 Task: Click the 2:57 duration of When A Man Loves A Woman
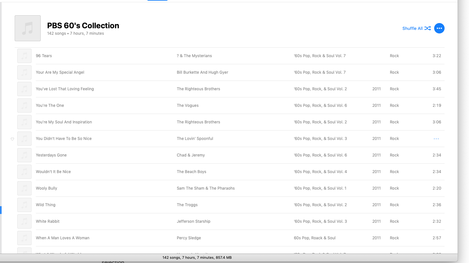[437, 238]
